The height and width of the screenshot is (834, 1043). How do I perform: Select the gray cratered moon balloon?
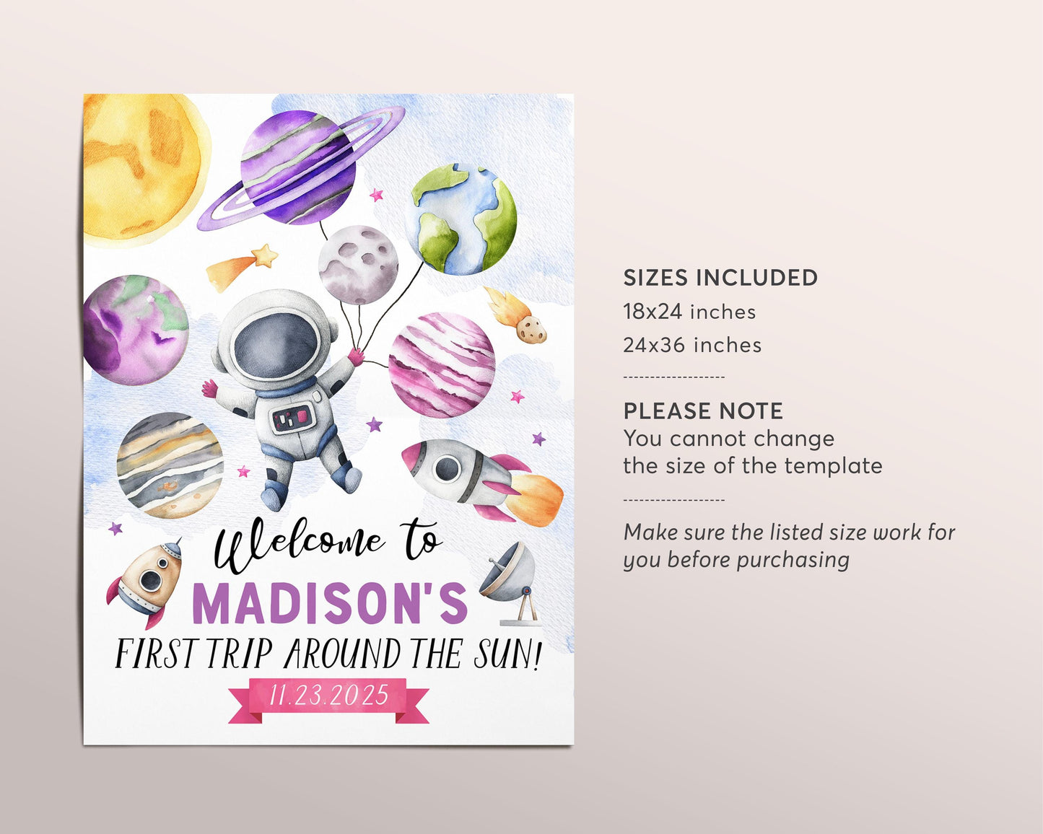coord(359,265)
